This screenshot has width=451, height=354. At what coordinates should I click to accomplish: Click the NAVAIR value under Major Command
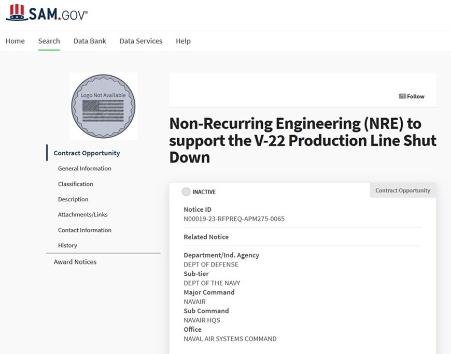195,302
